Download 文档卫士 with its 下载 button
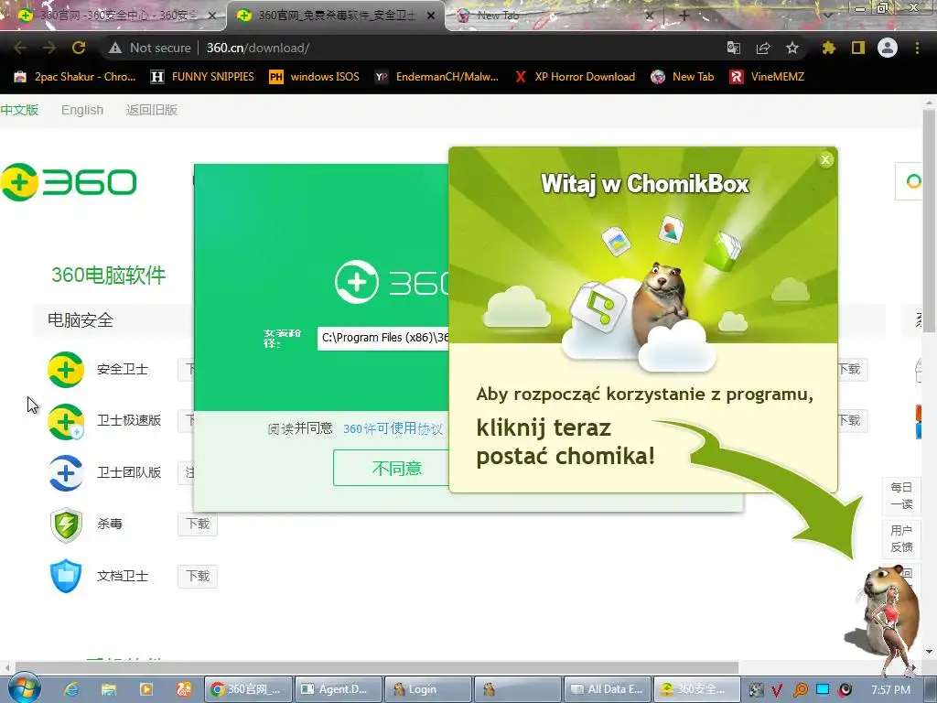Image resolution: width=937 pixels, height=703 pixels. click(x=198, y=577)
